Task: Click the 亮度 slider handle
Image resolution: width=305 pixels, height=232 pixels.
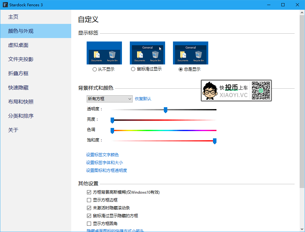Action: click(112, 120)
